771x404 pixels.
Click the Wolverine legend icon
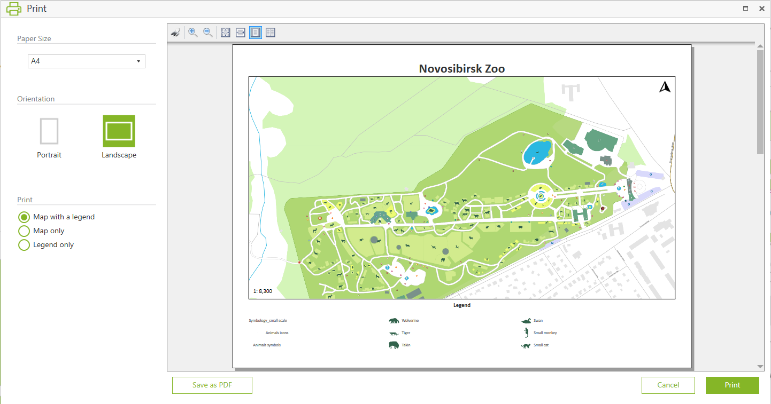pos(394,321)
